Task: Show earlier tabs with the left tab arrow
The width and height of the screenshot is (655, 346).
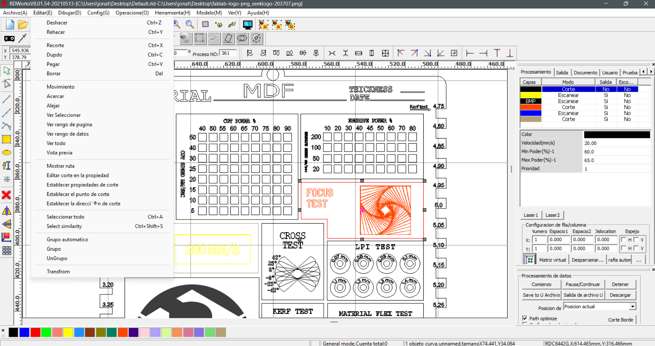Action: point(644,72)
